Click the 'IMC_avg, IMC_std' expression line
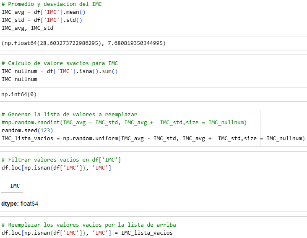This screenshot has width=307, height=238. tap(27, 28)
